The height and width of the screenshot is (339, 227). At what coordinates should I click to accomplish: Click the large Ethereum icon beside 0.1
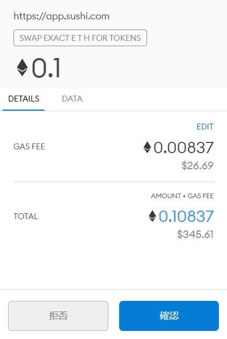coord(23,68)
